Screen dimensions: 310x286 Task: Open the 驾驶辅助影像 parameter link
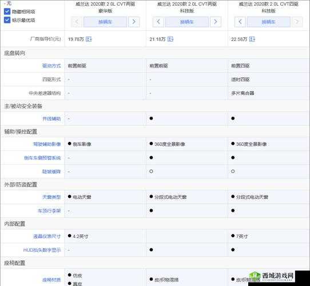pyautogui.click(x=47, y=144)
